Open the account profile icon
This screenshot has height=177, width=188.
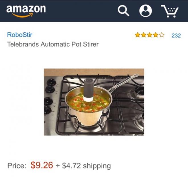click(146, 11)
